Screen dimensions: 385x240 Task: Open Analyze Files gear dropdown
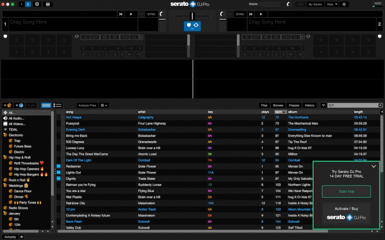pos(104,105)
